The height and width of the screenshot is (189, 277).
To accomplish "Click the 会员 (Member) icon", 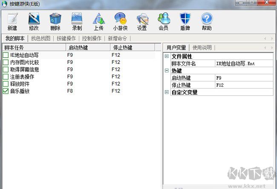I will (163, 19).
